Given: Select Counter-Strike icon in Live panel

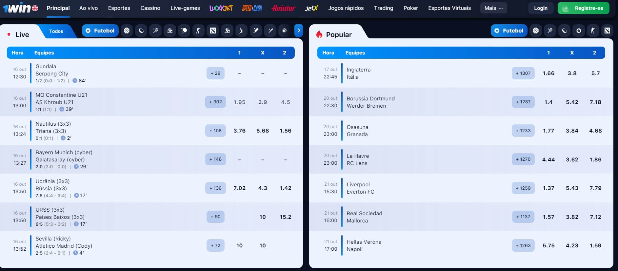Looking at the screenshot, I should [x=198, y=31].
